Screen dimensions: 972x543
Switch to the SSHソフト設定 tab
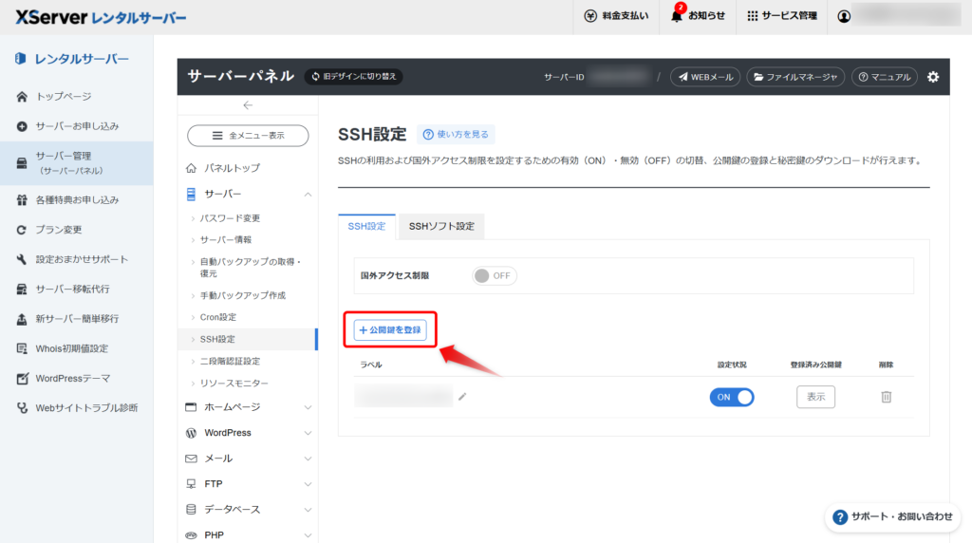tap(440, 227)
